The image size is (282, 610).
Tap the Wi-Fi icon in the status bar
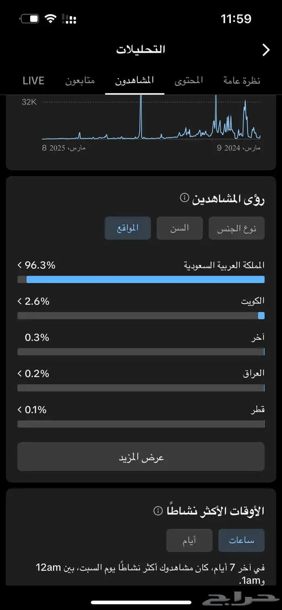coord(50,19)
